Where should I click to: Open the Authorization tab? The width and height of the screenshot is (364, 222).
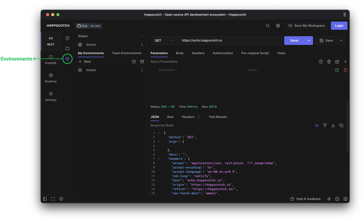[223, 53]
